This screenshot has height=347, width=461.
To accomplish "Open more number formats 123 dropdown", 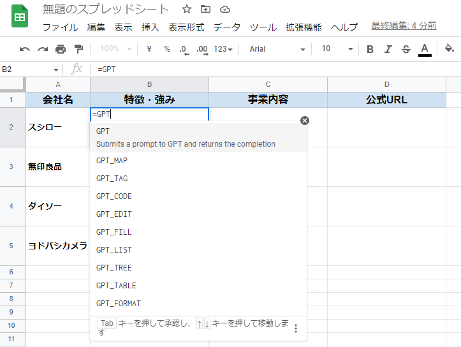I will [223, 49].
